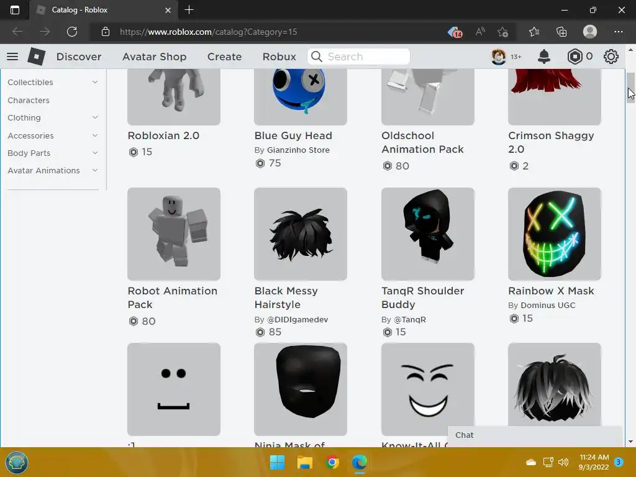Click the Read aloud icon
This screenshot has width=636, height=477.
(480, 32)
